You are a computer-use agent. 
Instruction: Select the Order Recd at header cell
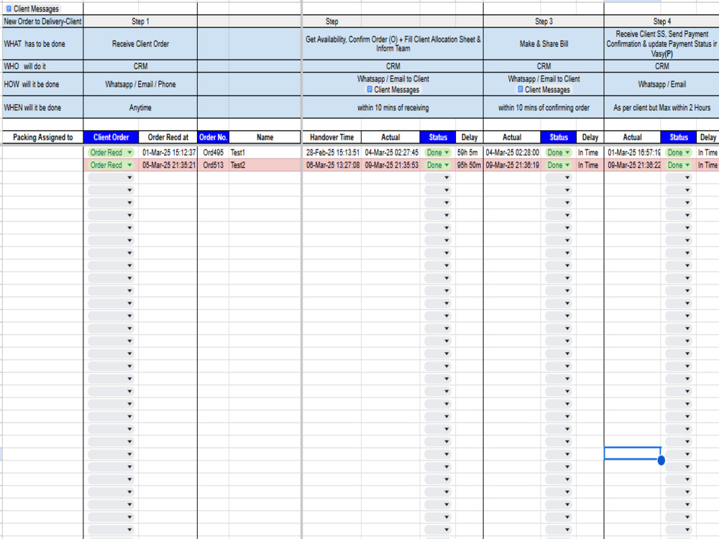tap(168, 137)
